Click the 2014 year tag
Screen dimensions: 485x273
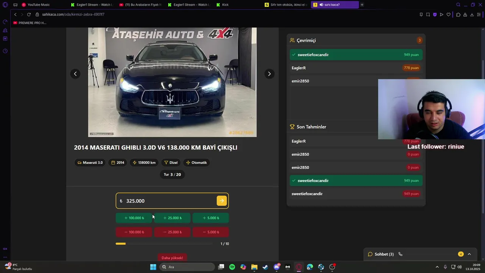tap(118, 163)
